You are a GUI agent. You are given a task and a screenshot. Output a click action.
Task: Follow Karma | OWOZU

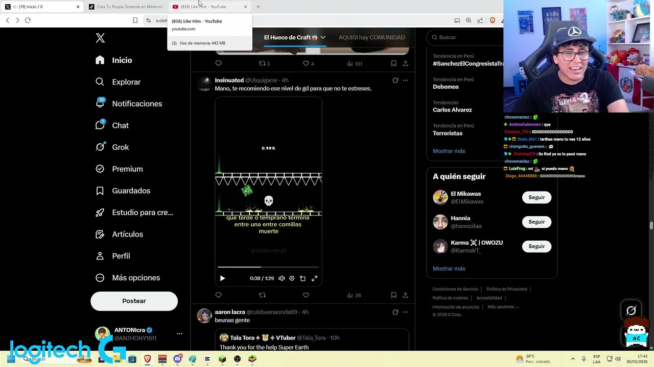click(x=536, y=246)
